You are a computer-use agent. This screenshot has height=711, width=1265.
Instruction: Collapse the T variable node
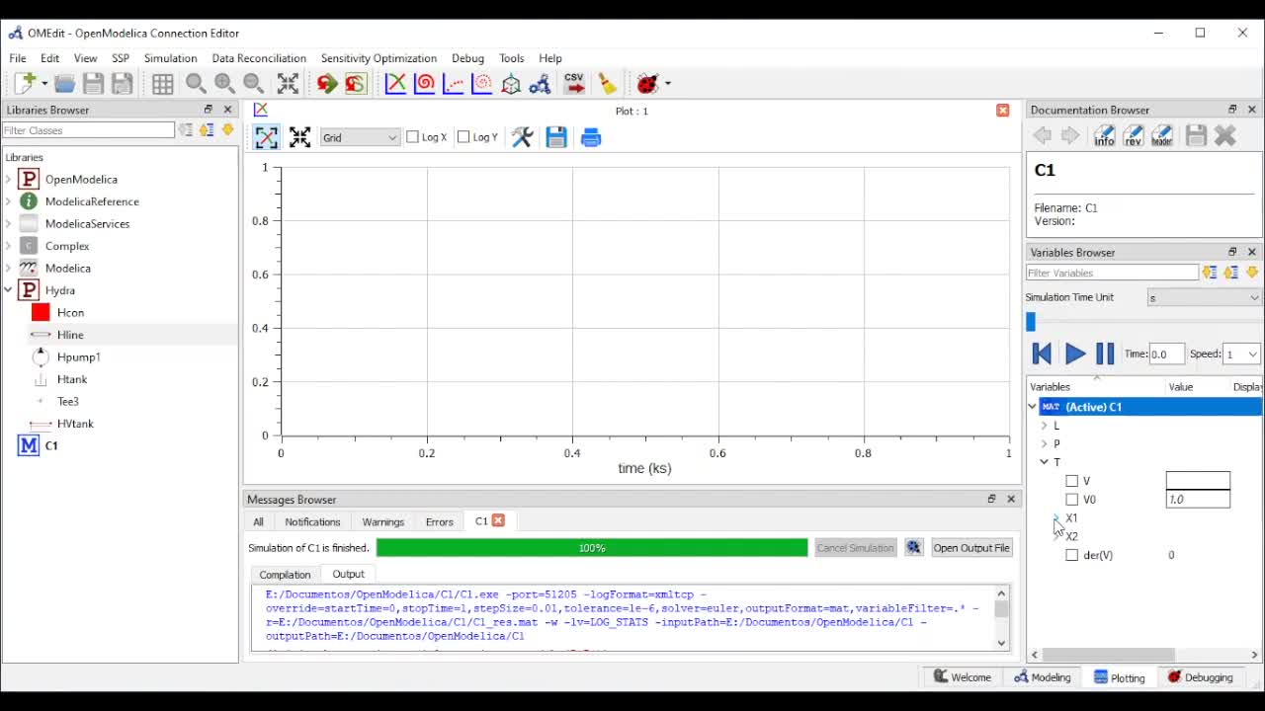(1045, 462)
